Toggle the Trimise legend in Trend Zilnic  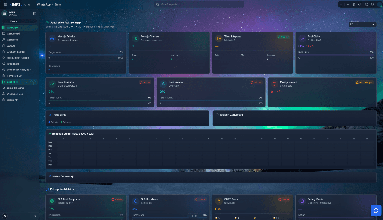(66, 122)
